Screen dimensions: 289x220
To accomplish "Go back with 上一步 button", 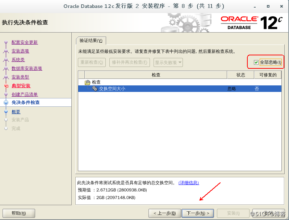I will point(164,213).
